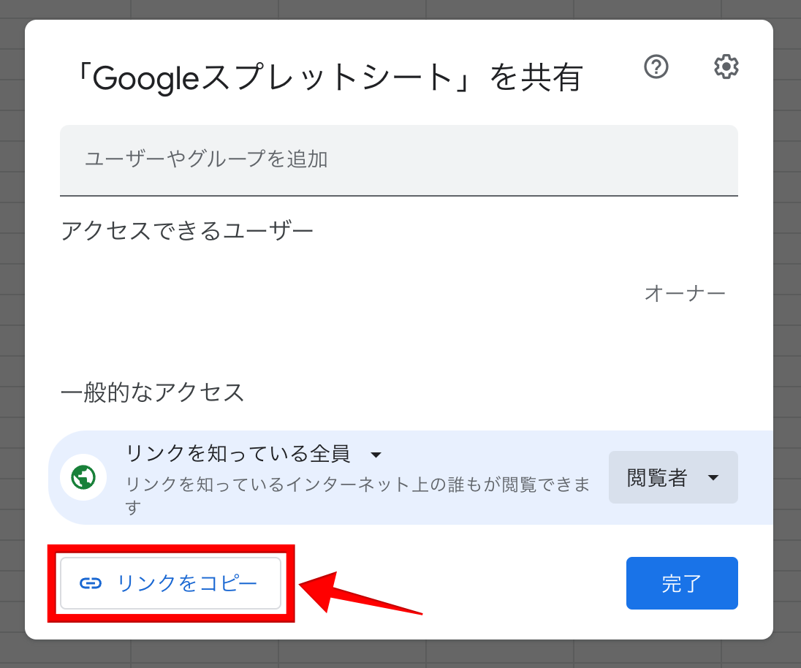Add people in ユーザーやグループを追加 field
Viewport: 801px width, 668px height.
point(399,160)
